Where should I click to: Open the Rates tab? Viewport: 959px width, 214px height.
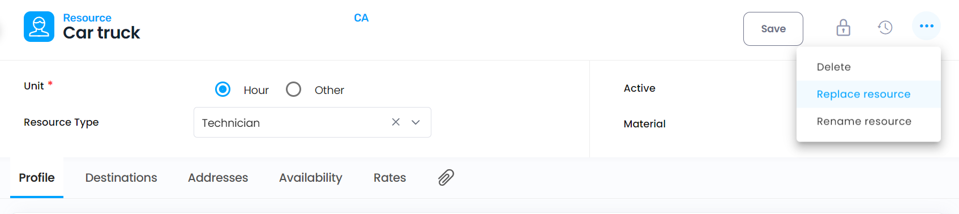point(390,178)
